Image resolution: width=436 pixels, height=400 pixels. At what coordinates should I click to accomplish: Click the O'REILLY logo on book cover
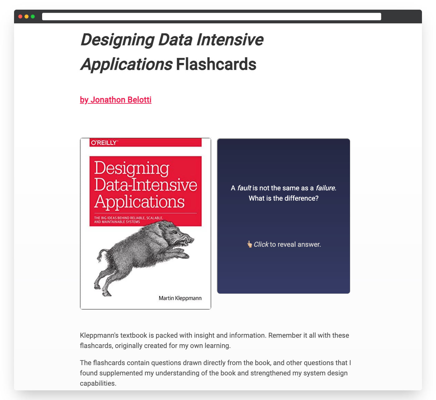tap(104, 143)
